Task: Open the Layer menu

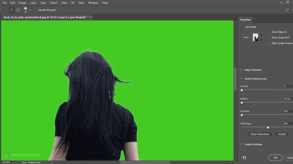Action: [33, 3]
